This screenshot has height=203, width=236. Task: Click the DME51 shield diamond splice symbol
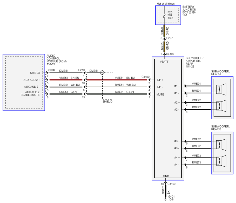pyautogui.click(x=102, y=73)
